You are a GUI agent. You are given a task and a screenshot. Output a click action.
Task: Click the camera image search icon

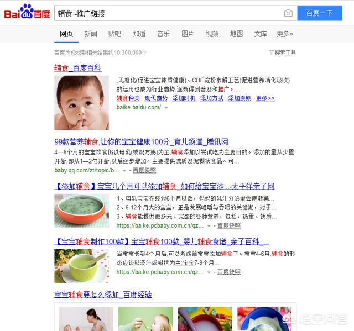click(x=288, y=13)
